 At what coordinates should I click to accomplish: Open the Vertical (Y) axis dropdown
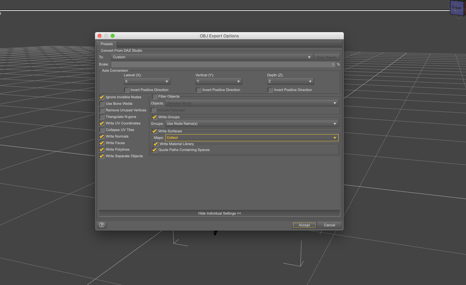[218, 82]
